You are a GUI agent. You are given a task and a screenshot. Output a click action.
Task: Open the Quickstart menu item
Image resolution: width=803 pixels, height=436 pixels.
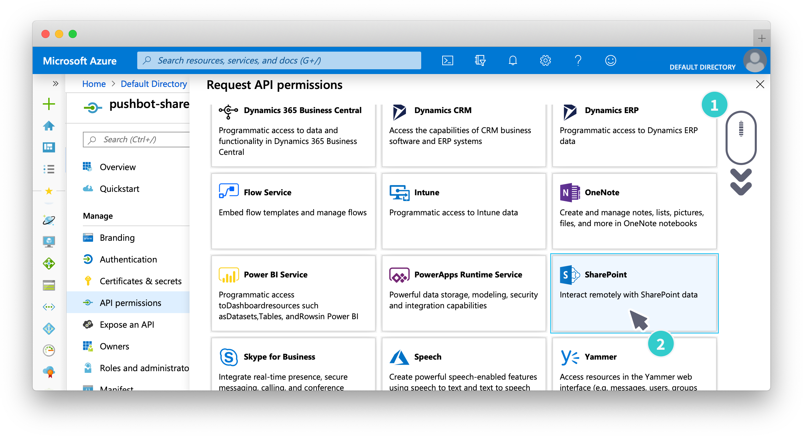[128, 189]
